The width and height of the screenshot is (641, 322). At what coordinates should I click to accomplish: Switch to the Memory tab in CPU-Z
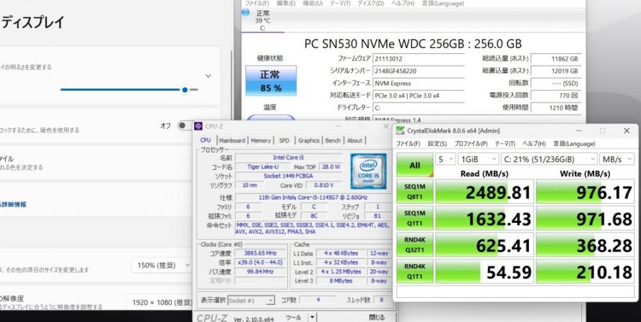click(261, 140)
